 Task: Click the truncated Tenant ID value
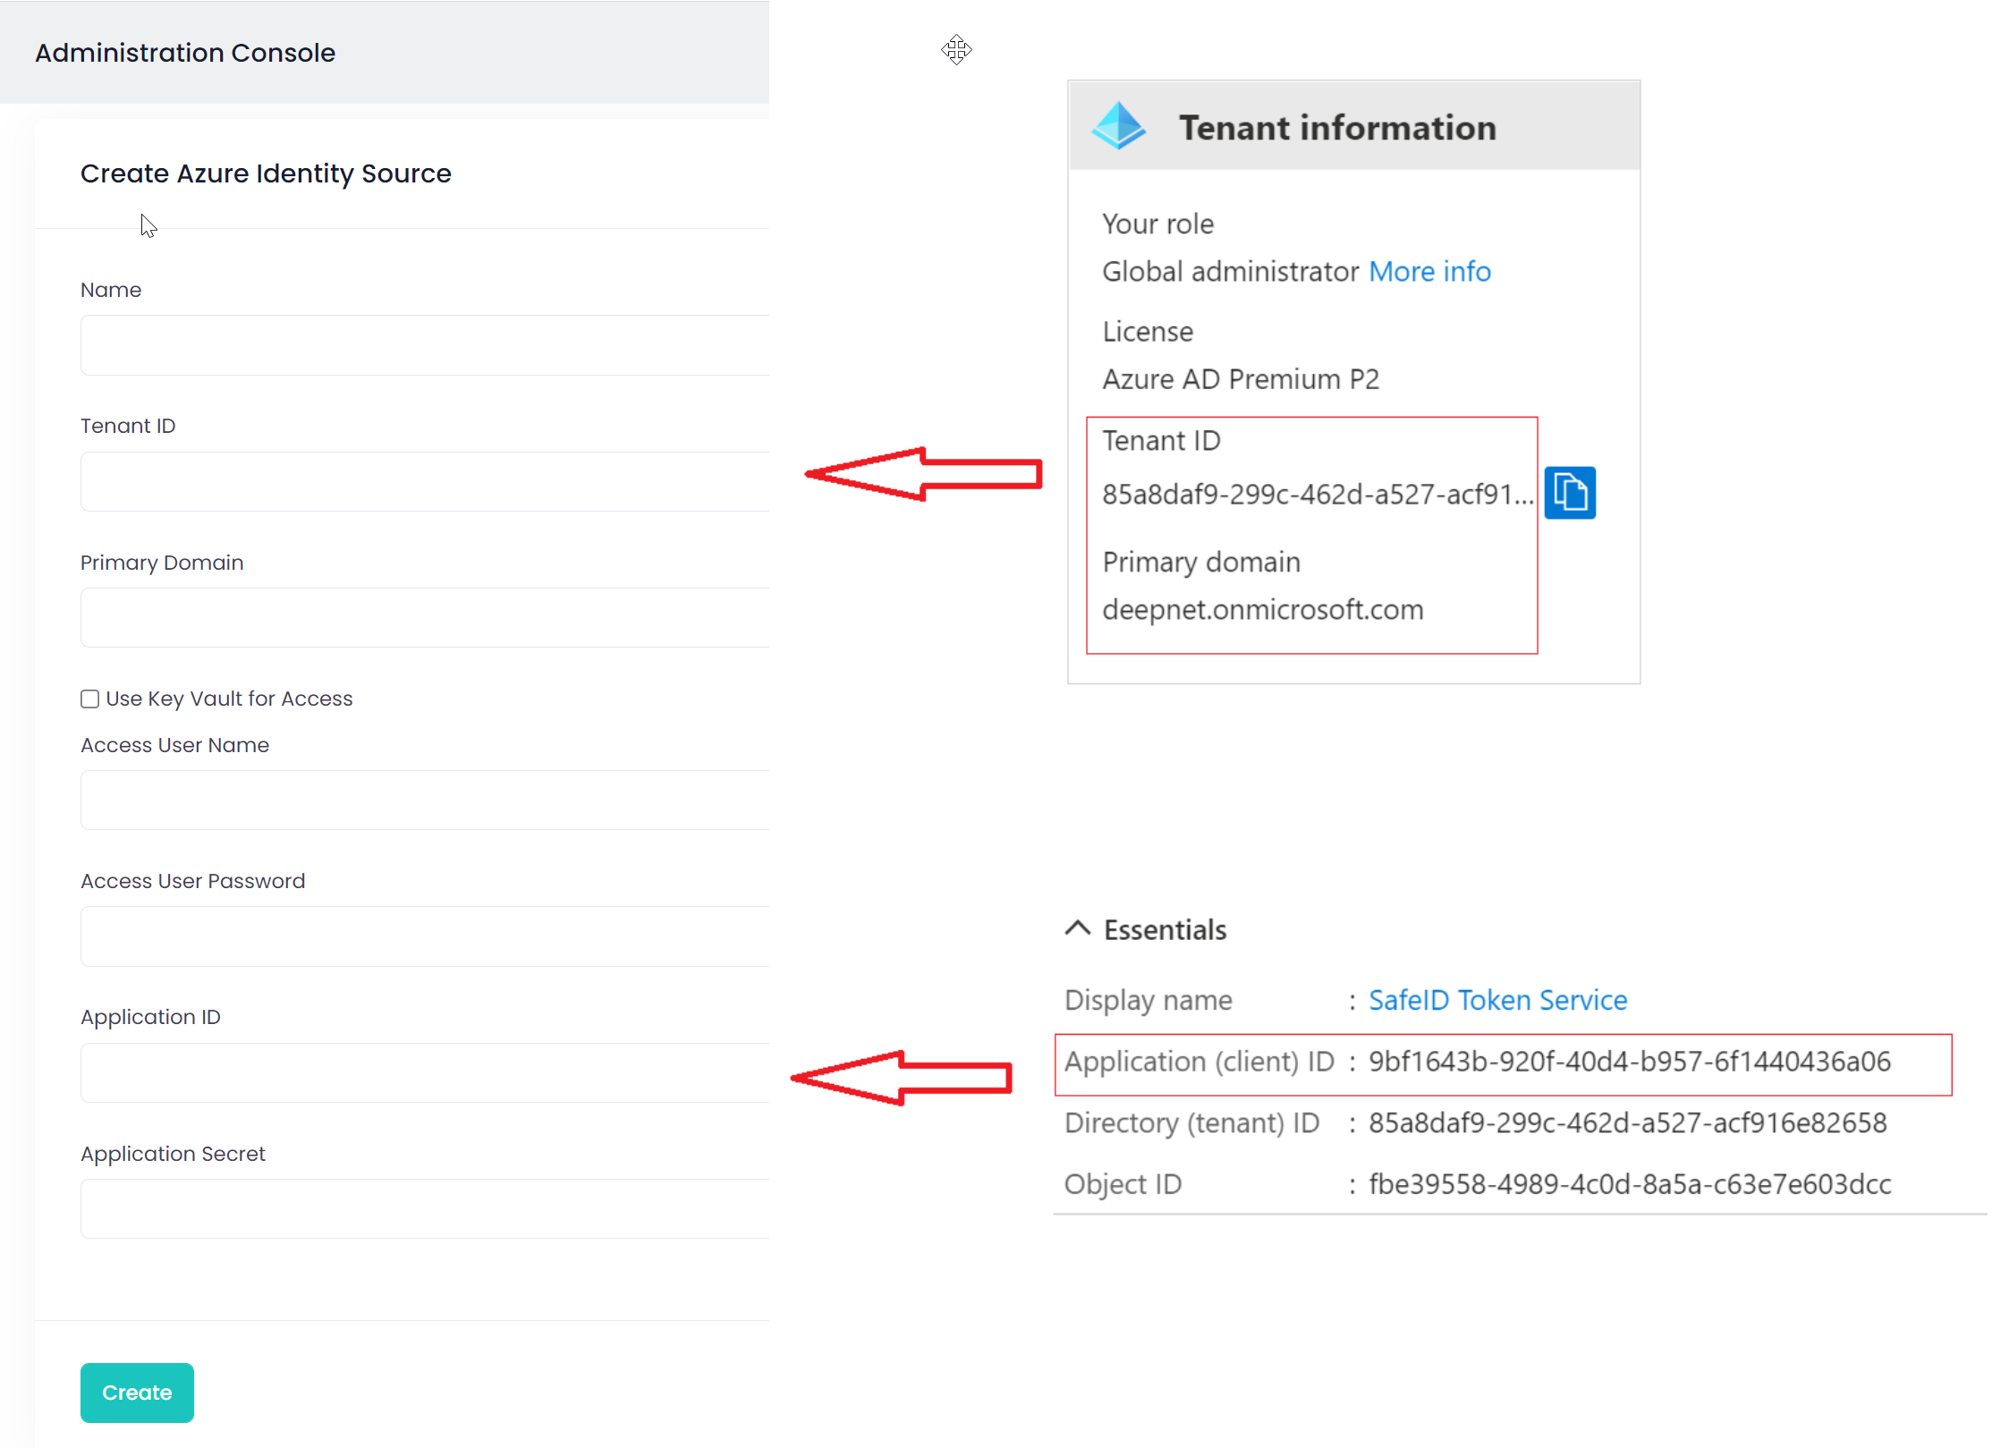coord(1317,494)
